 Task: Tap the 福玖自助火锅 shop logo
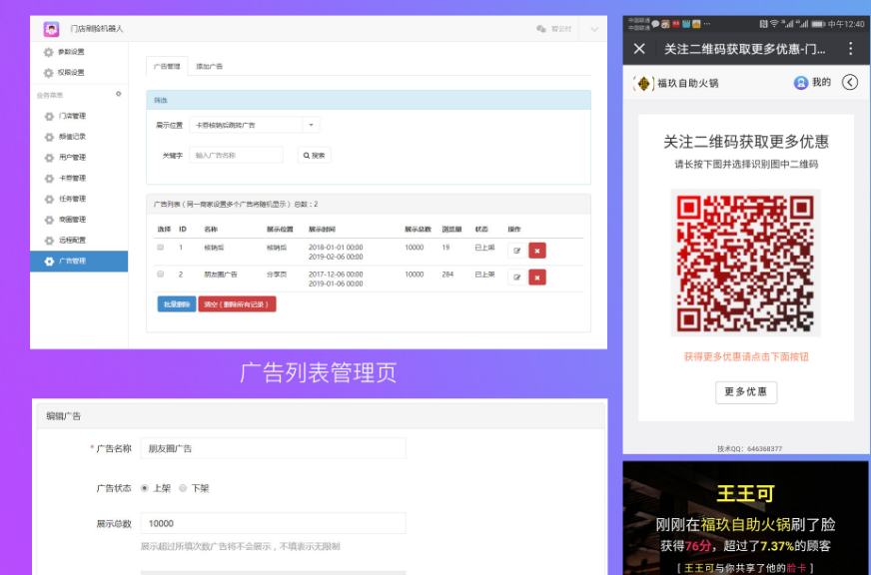[x=642, y=83]
